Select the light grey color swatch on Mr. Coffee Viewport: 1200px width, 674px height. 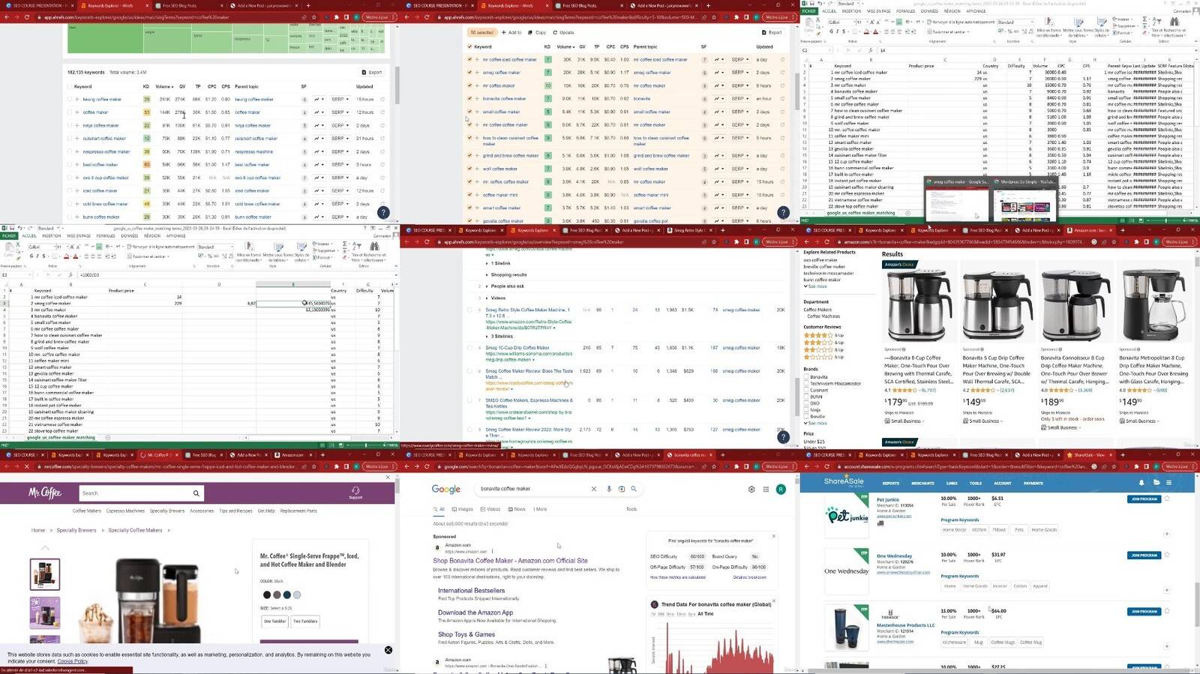click(296, 595)
